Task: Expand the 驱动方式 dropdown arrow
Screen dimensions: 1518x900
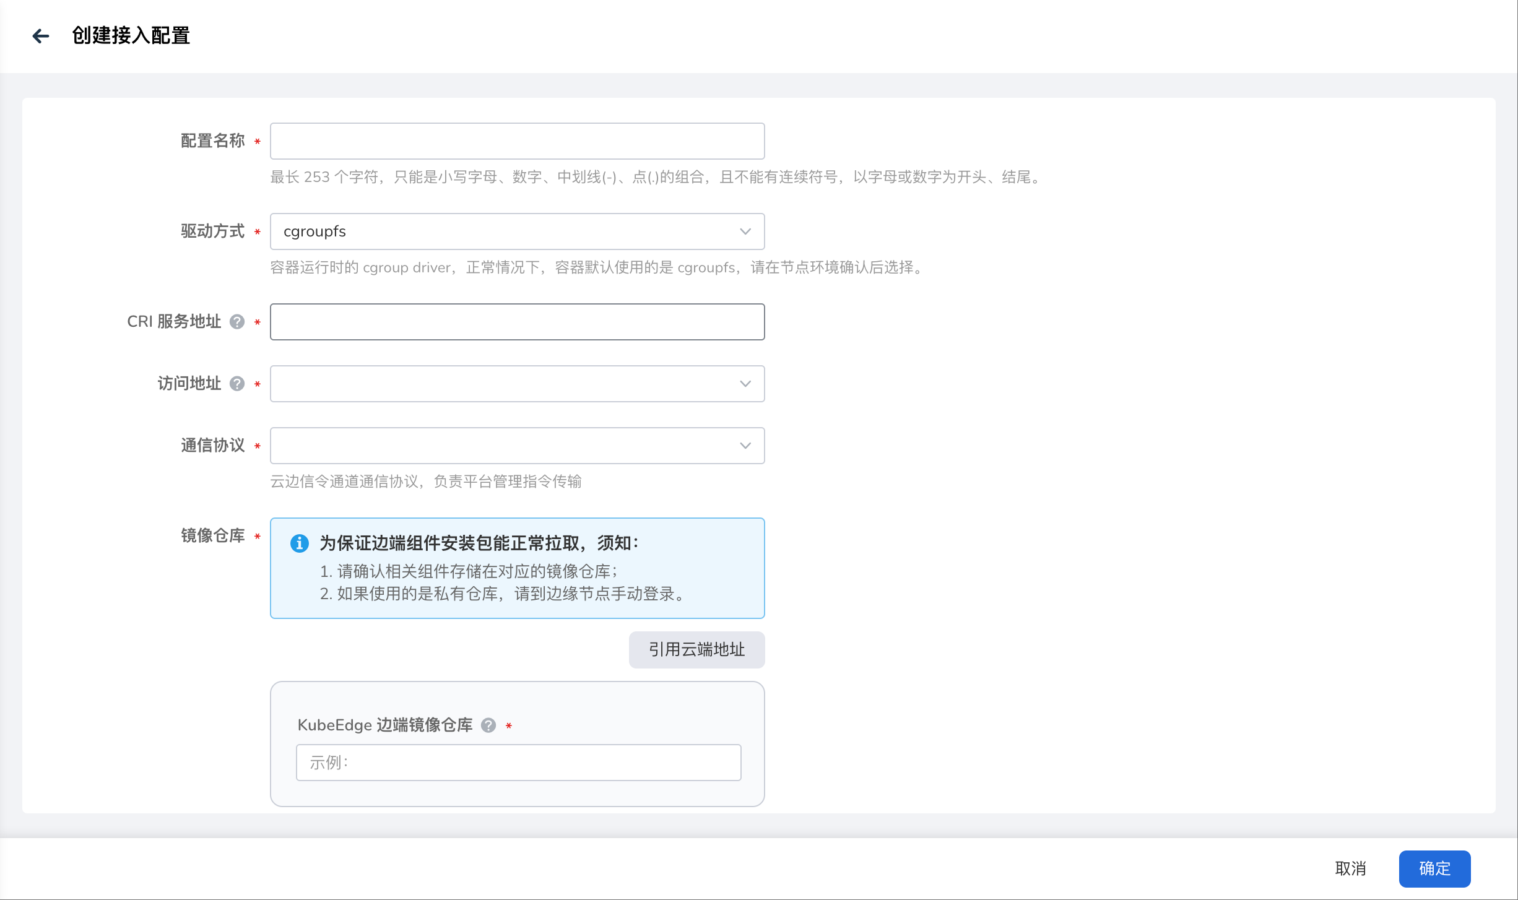Action: pos(745,231)
